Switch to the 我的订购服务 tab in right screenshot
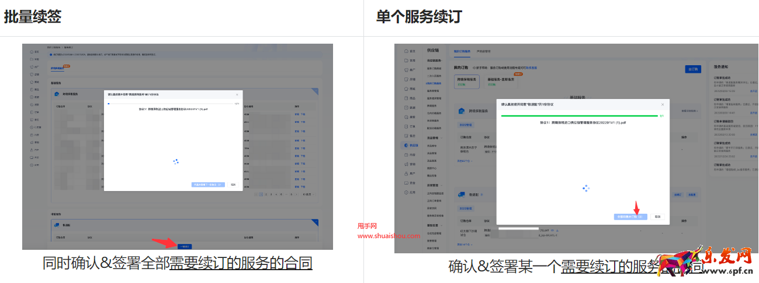This screenshot has height=283, width=759. click(x=462, y=51)
